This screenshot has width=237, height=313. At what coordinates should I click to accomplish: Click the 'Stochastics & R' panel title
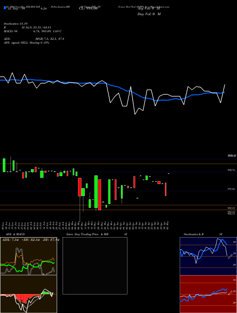pyautogui.click(x=194, y=234)
